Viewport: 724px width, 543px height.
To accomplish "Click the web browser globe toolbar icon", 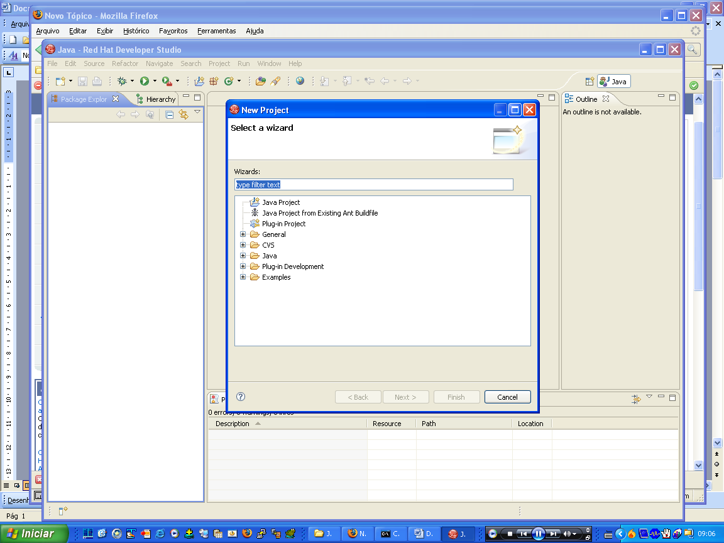I will point(300,81).
